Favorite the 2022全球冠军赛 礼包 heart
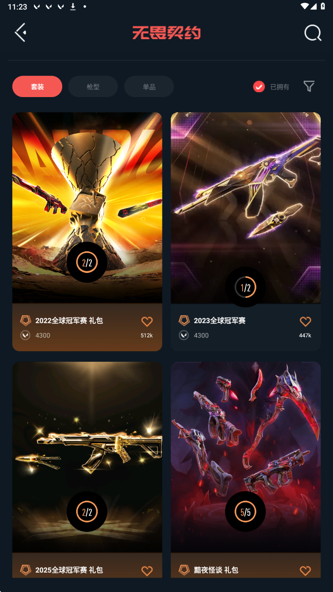 147,321
